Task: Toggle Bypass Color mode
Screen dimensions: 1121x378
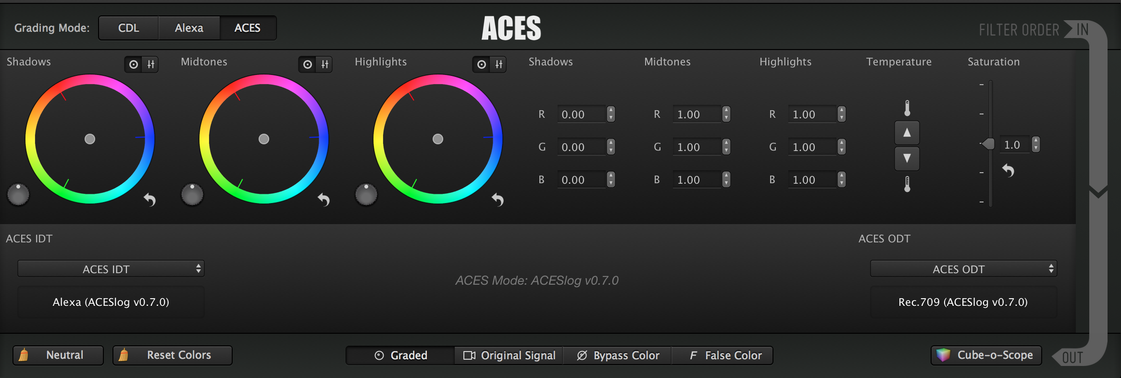Action: coord(618,355)
